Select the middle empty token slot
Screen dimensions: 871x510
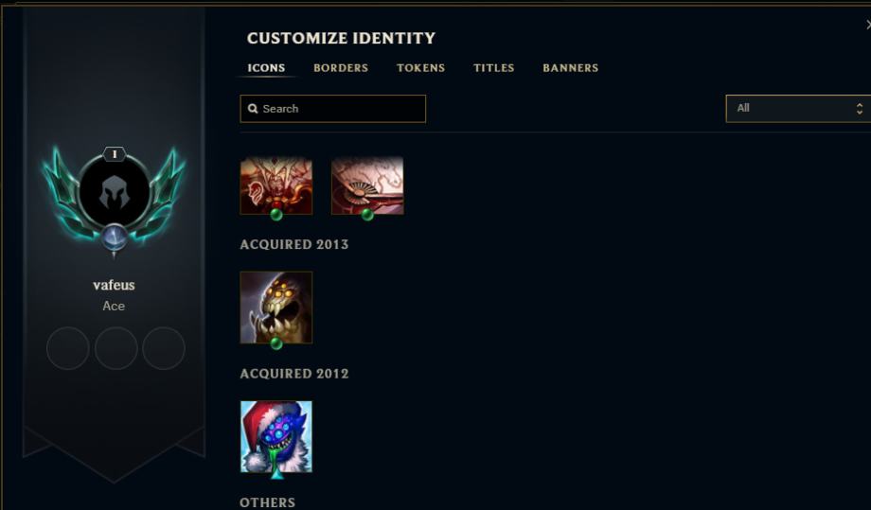coord(116,348)
